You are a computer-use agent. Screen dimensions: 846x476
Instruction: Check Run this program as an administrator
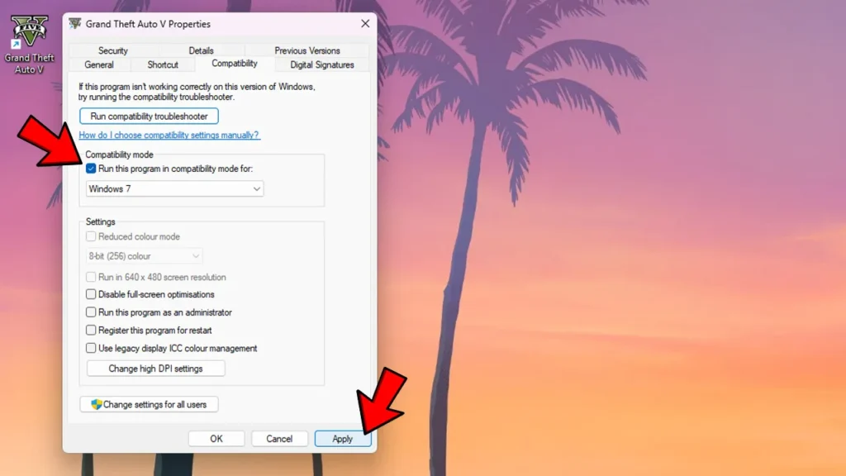click(91, 312)
